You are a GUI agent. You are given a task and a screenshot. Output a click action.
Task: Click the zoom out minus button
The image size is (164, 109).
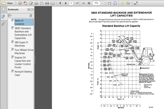(x=83, y=3)
